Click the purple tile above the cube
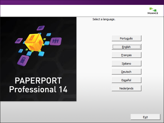 (42, 28)
